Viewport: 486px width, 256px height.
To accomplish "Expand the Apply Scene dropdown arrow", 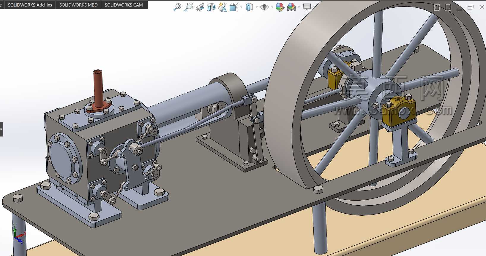I will [x=299, y=7].
